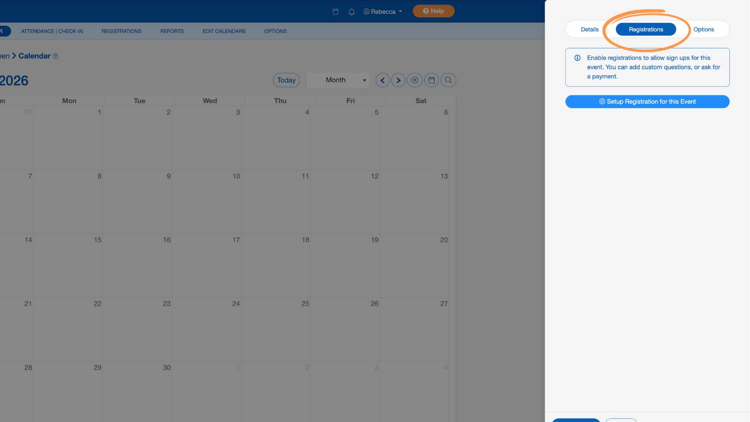This screenshot has height=422, width=750.
Task: Open the Reports menu
Action: coord(172,31)
